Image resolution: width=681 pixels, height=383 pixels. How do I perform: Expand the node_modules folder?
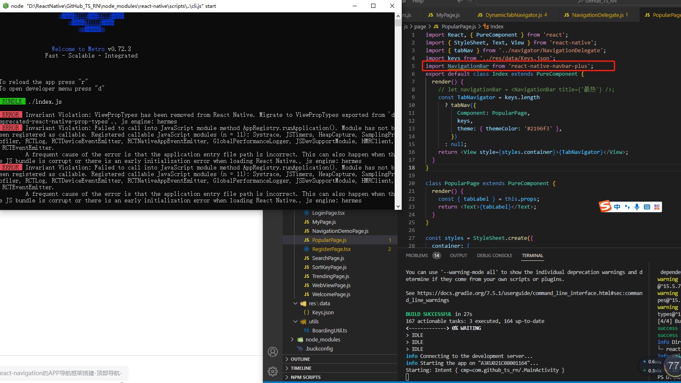pos(292,340)
